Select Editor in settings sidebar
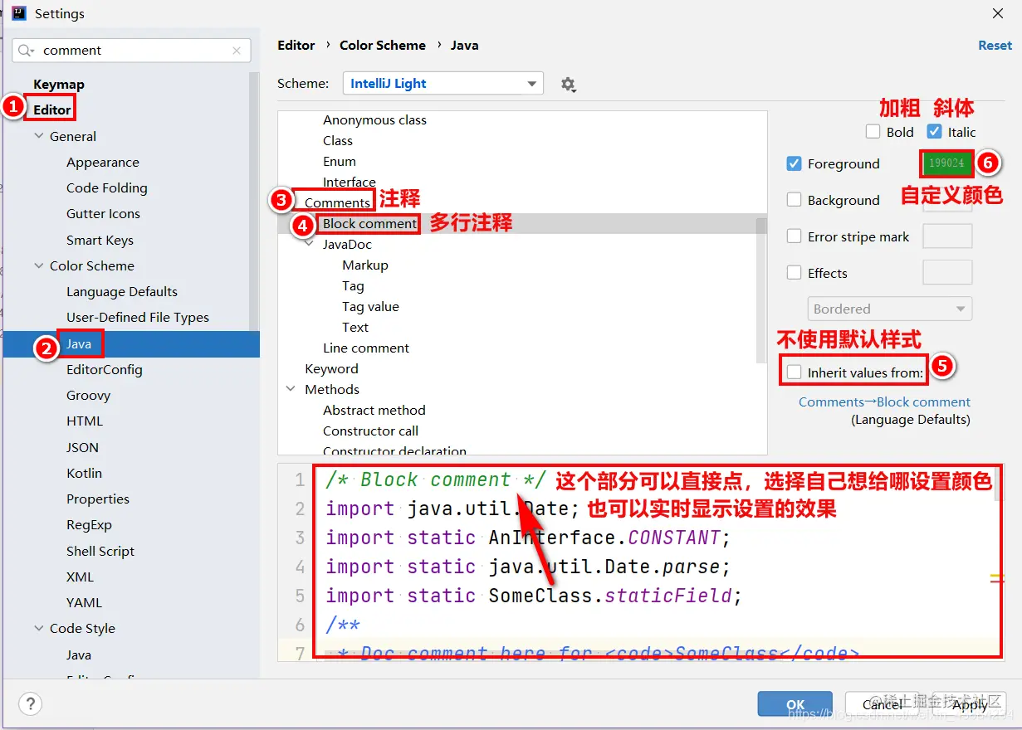 coord(52,109)
